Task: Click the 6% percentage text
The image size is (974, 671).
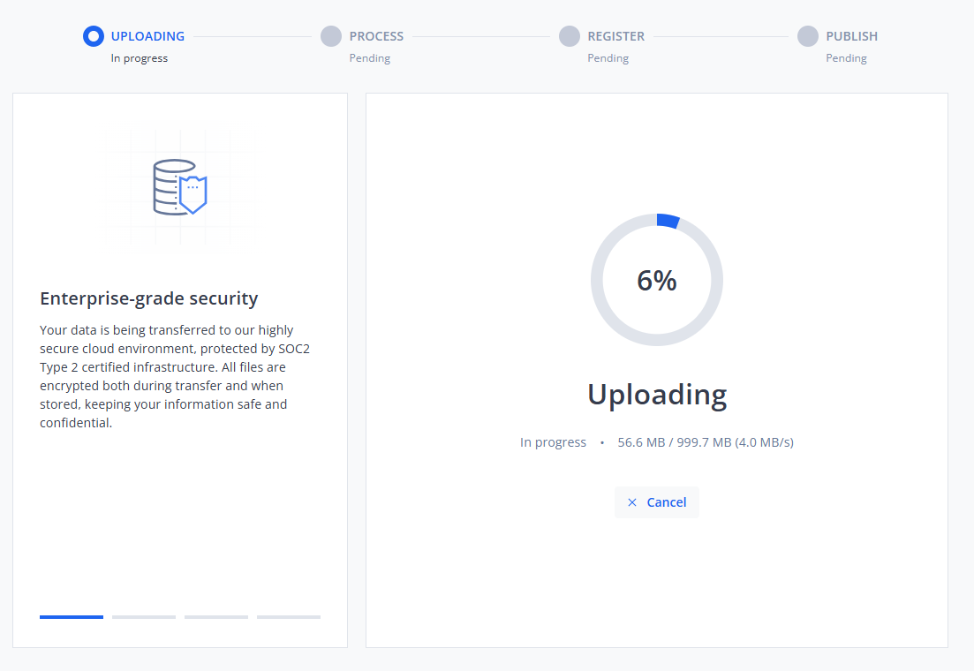Action: click(x=657, y=281)
